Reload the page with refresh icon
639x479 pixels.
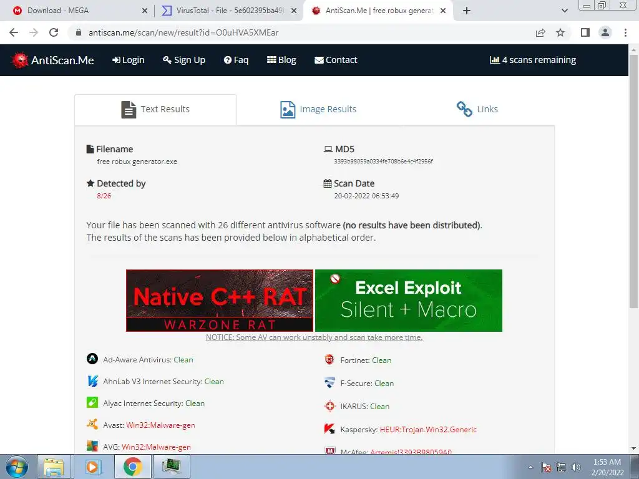pos(54,32)
